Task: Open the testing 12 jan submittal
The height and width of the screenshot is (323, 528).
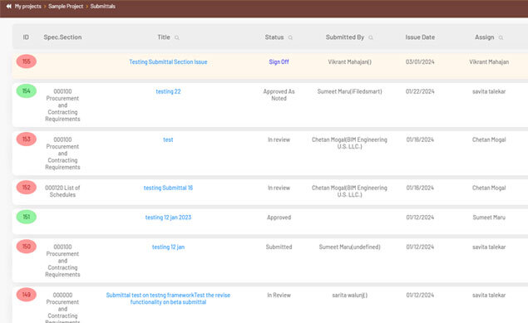Action: [168, 247]
